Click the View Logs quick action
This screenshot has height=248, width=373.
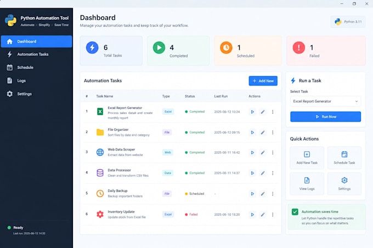(307, 184)
